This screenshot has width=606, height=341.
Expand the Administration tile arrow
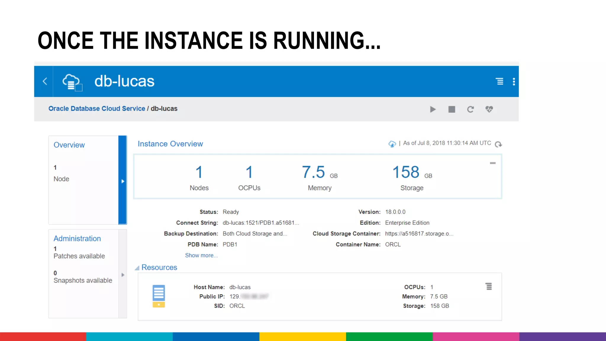coord(123,275)
